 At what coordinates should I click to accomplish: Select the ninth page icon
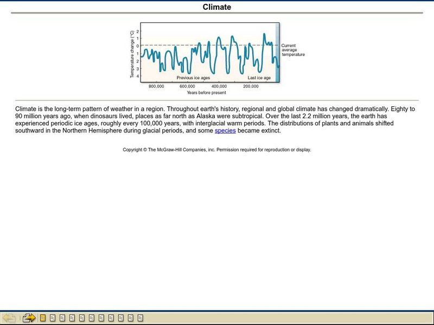(120, 317)
